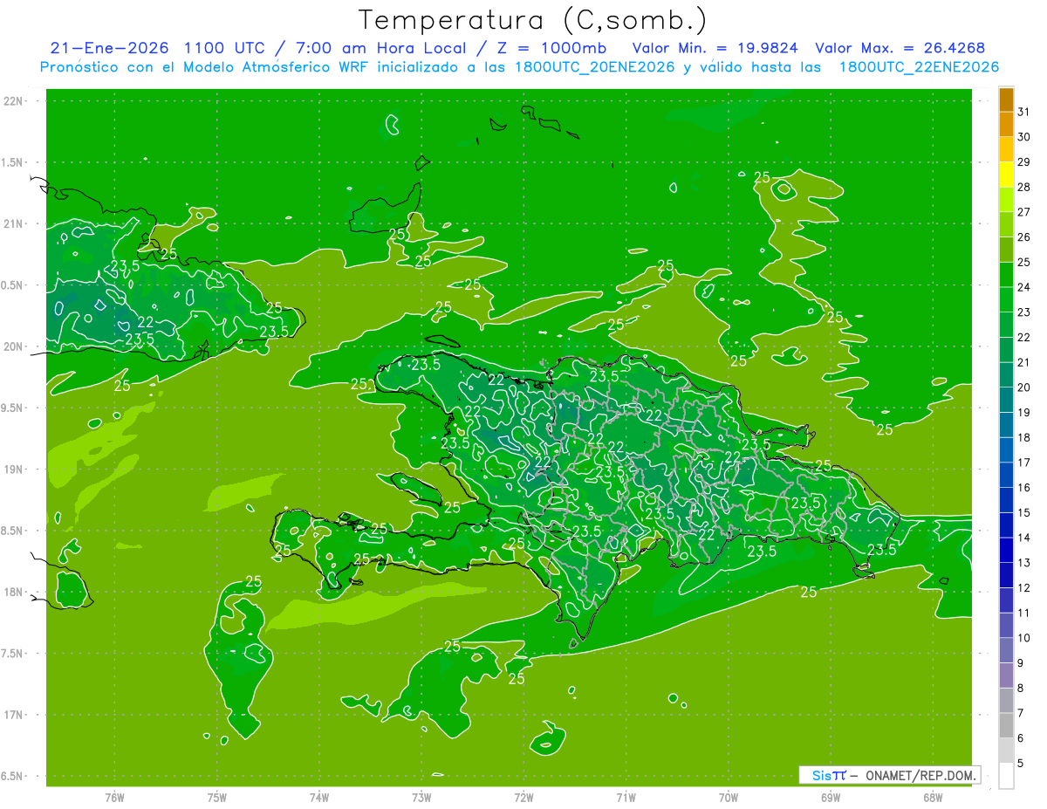
Task: Click the 'Sisπ' logo text
Action: [828, 775]
